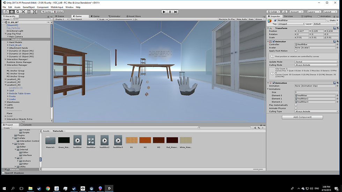The image size is (342, 192).
Task: Open the Component menu
Action: click(43, 7)
